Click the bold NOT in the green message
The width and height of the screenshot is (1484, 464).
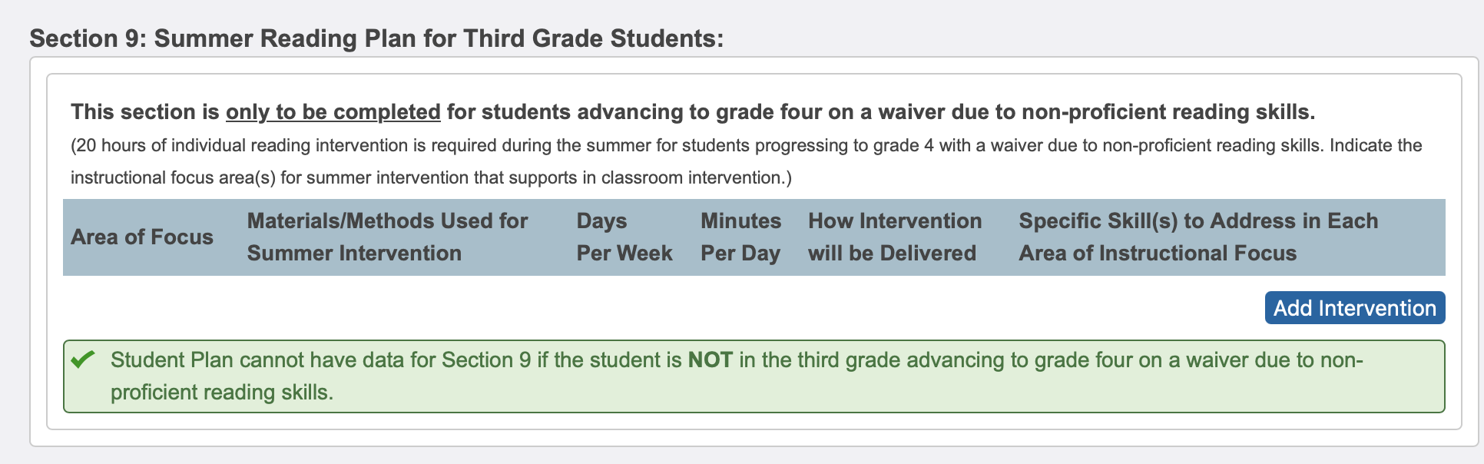[710, 360]
